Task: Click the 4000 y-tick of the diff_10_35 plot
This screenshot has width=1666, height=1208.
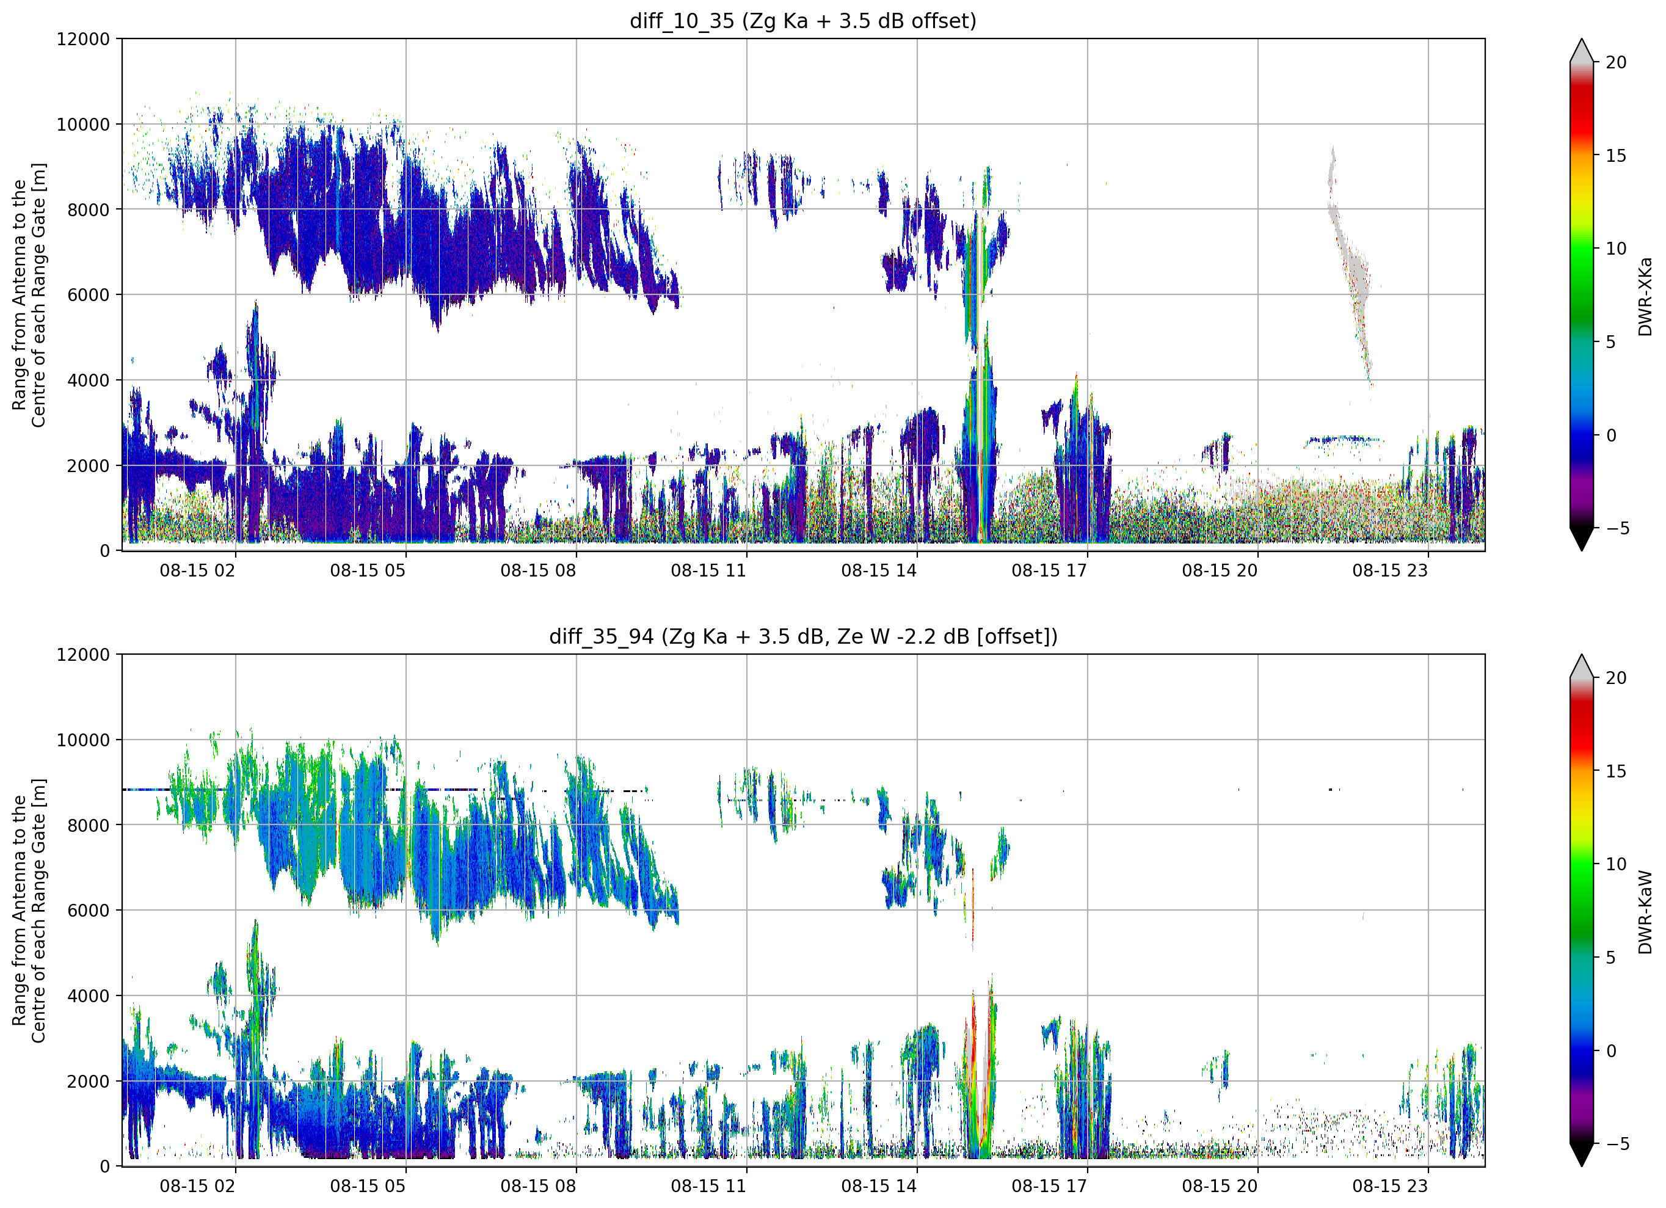Action: (x=88, y=380)
